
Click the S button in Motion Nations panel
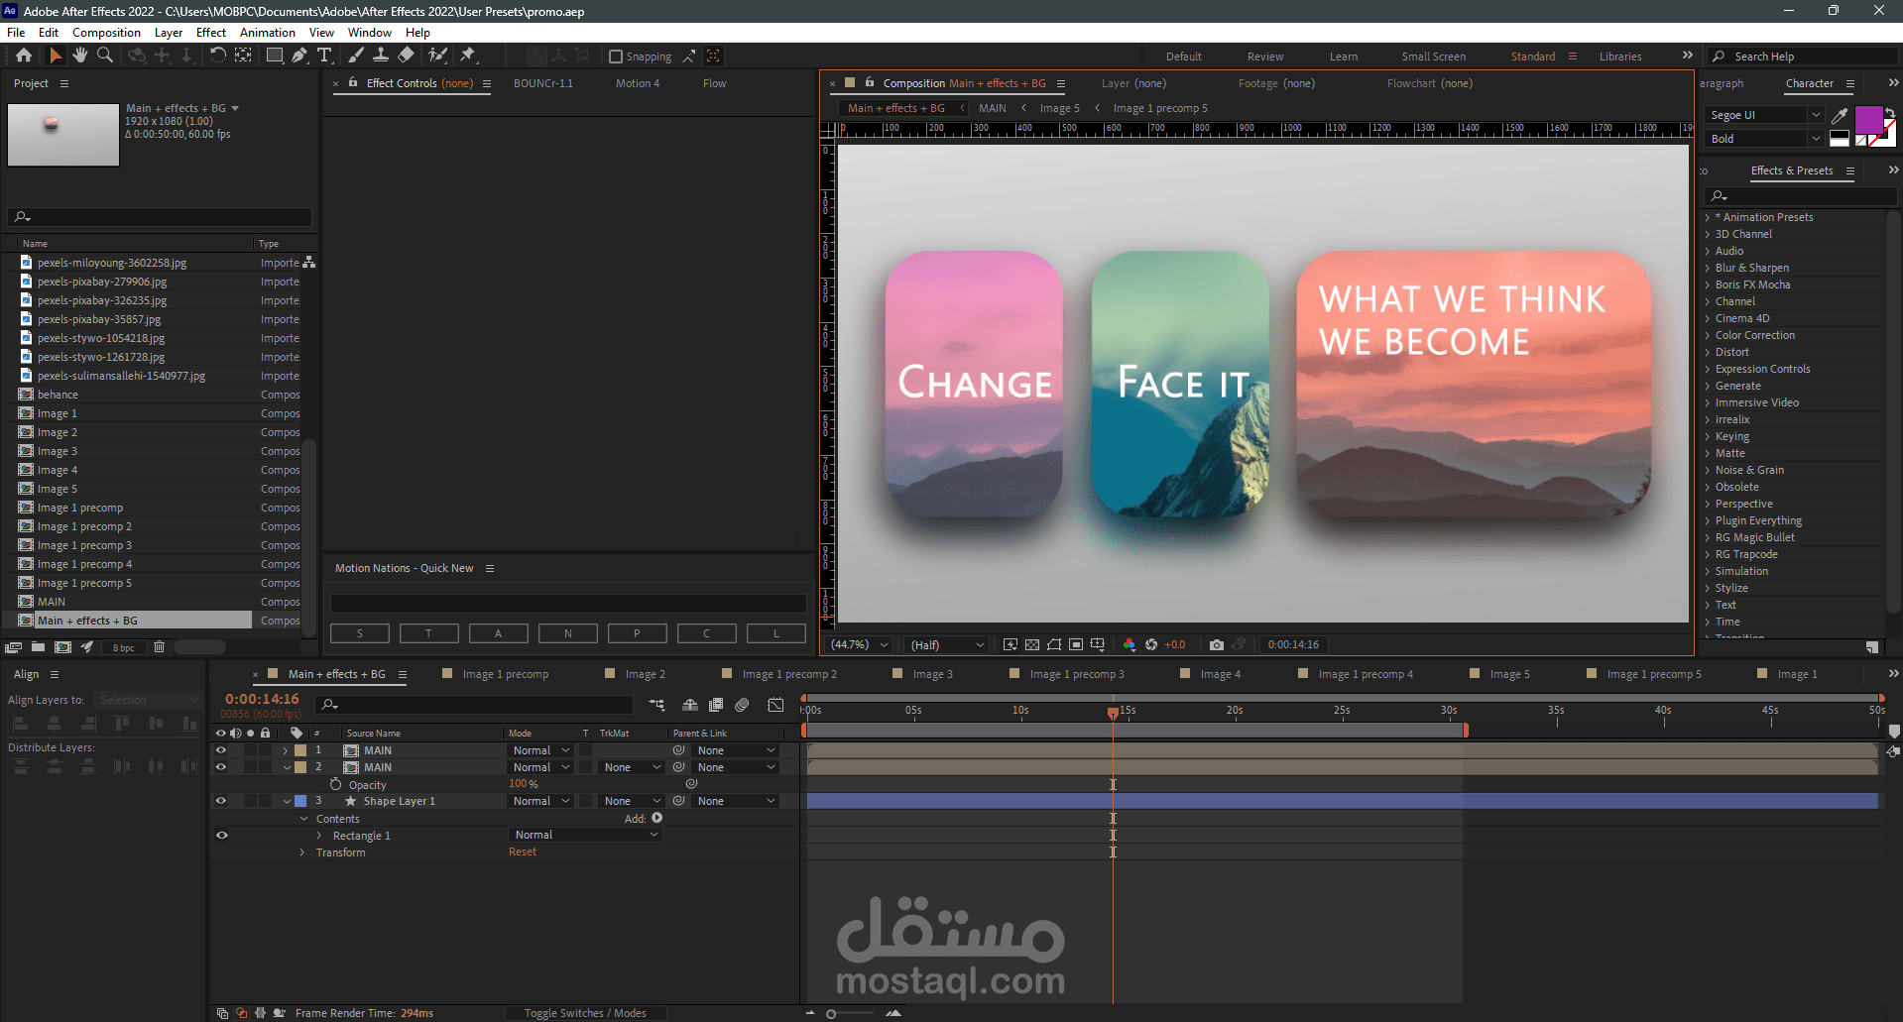[359, 633]
